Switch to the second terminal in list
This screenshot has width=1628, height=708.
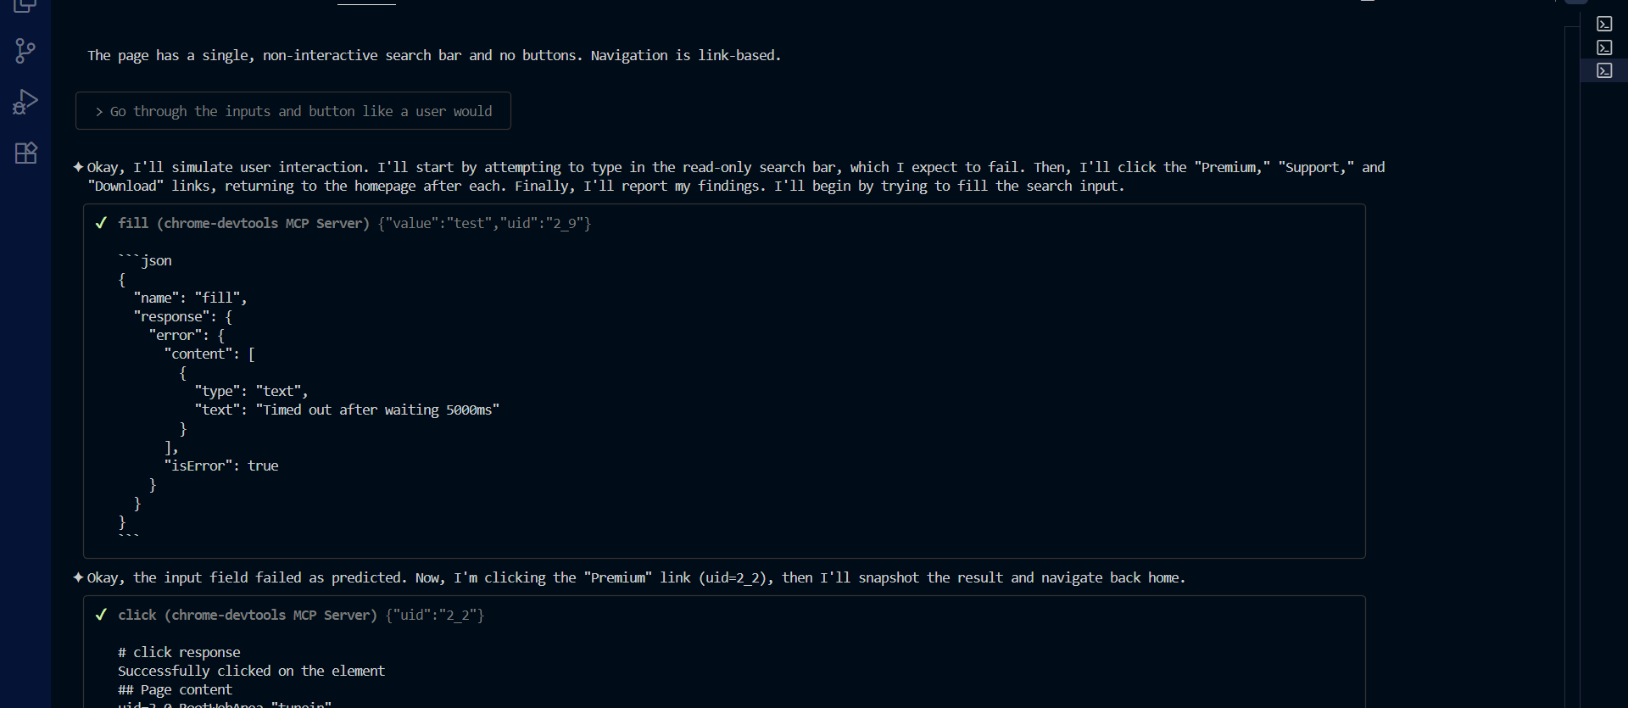1604,47
